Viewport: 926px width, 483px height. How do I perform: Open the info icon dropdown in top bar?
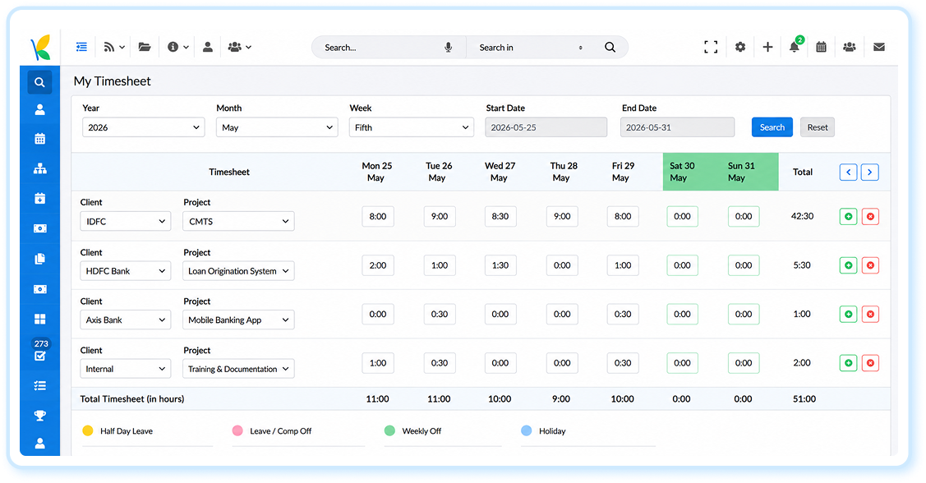click(x=177, y=47)
